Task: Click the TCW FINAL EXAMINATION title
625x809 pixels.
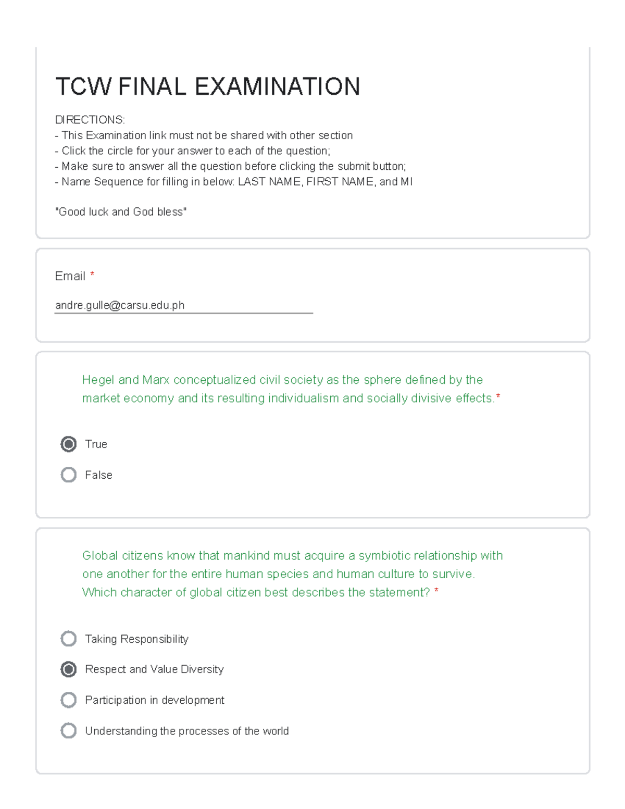Action: [208, 86]
